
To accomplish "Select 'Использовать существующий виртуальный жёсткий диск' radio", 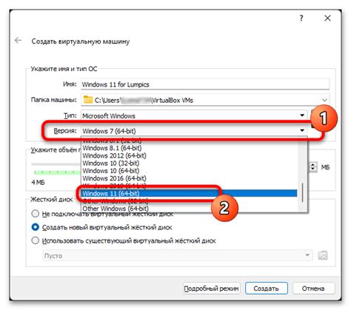I will coord(36,240).
